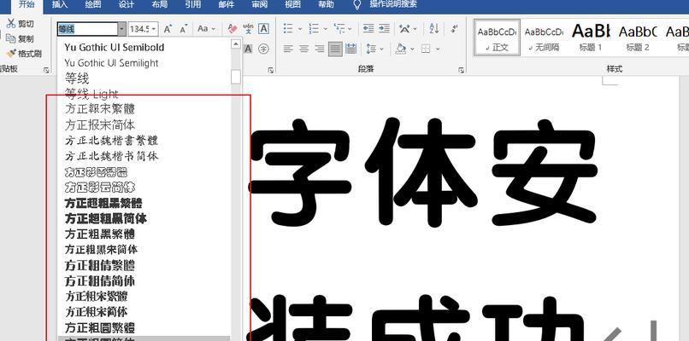Screen dimensions: 689x341
Task: Decrease font size with the shrink font icon
Action: (184, 29)
